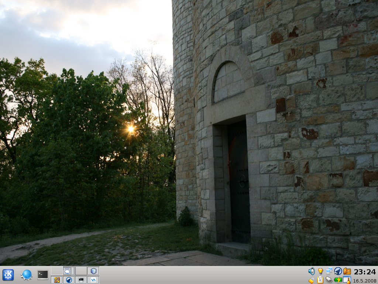Screen dimensions: 378x284
Task: Switch to pager desktop with chat bubble window
Action: click(x=69, y=271)
